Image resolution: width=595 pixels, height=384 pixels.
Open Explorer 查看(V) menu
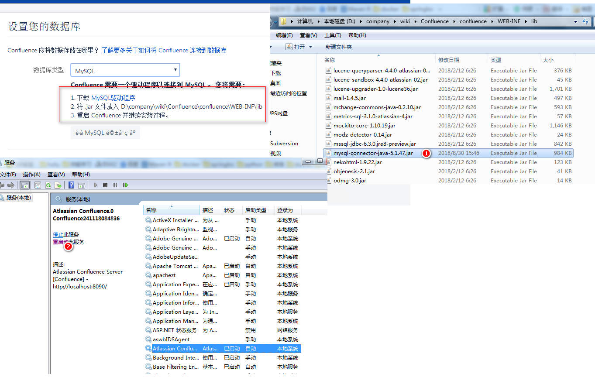[x=308, y=35]
